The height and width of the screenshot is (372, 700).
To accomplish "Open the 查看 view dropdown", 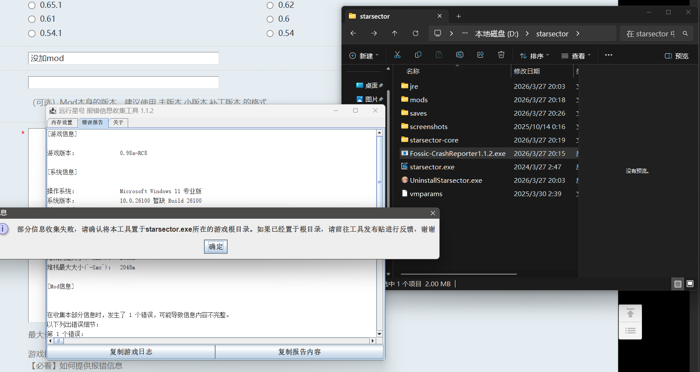I will point(576,56).
